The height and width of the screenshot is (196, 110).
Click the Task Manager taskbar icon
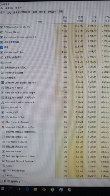[x=61, y=190]
